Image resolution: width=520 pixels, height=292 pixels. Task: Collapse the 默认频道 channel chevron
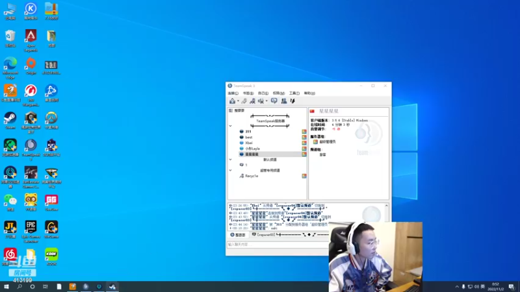click(x=231, y=160)
